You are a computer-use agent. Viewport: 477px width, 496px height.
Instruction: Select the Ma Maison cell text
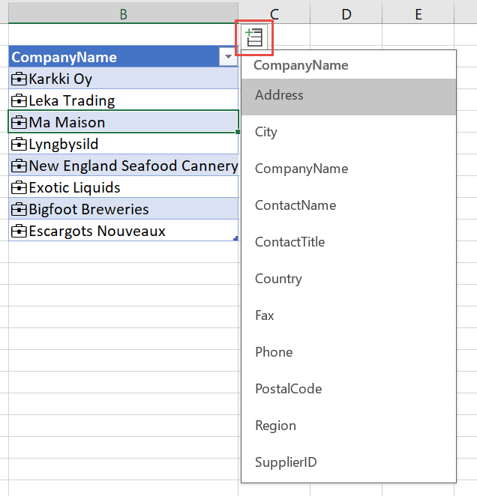tap(67, 122)
